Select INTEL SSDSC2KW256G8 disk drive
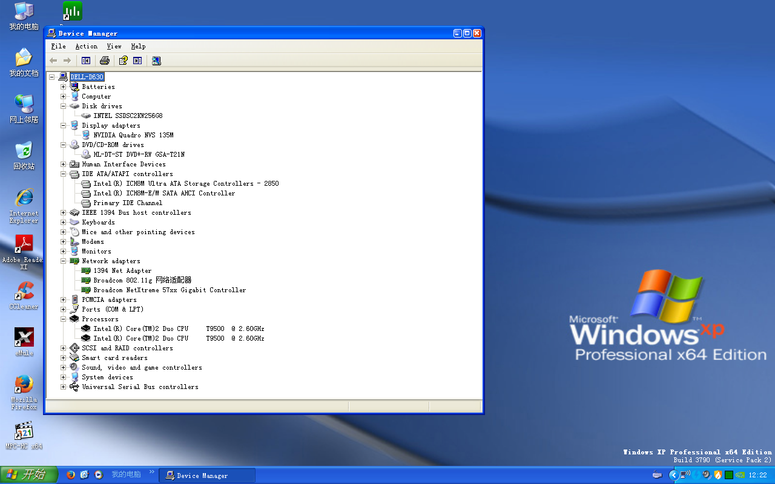 click(x=128, y=116)
